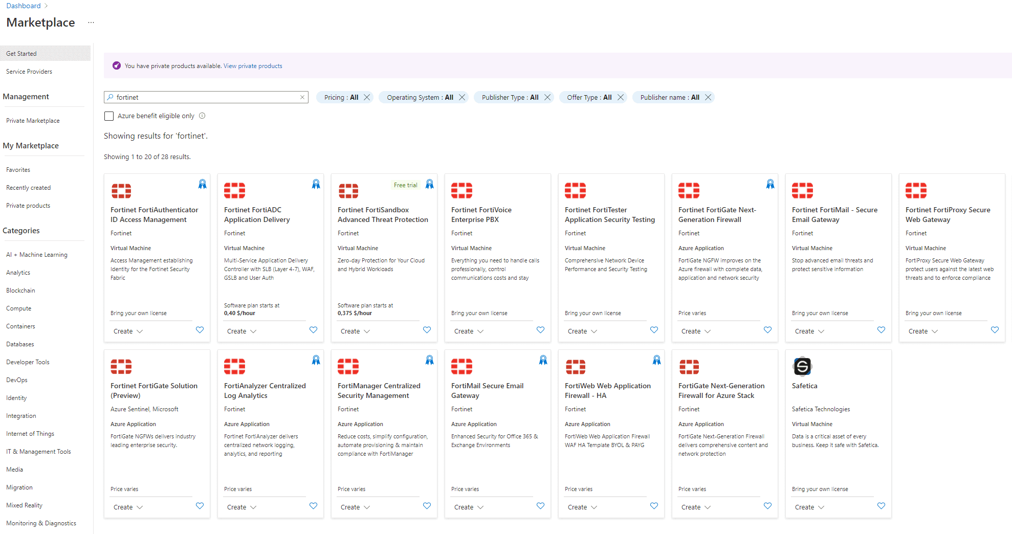The image size is (1012, 534).
Task: Click the marketplace search field
Action: (206, 97)
